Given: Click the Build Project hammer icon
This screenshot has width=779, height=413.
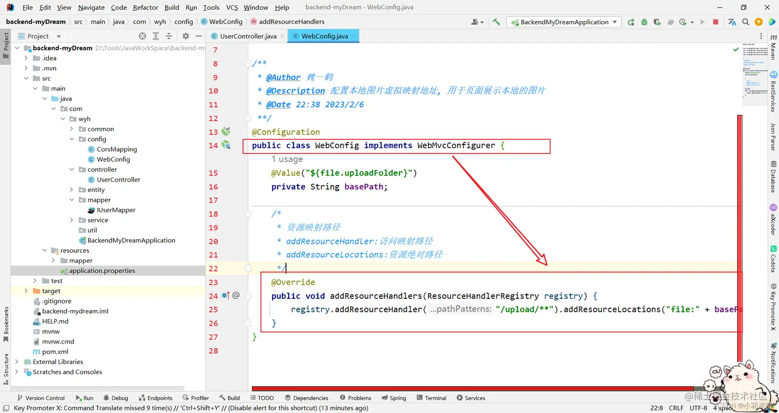Looking at the screenshot, I should point(496,22).
